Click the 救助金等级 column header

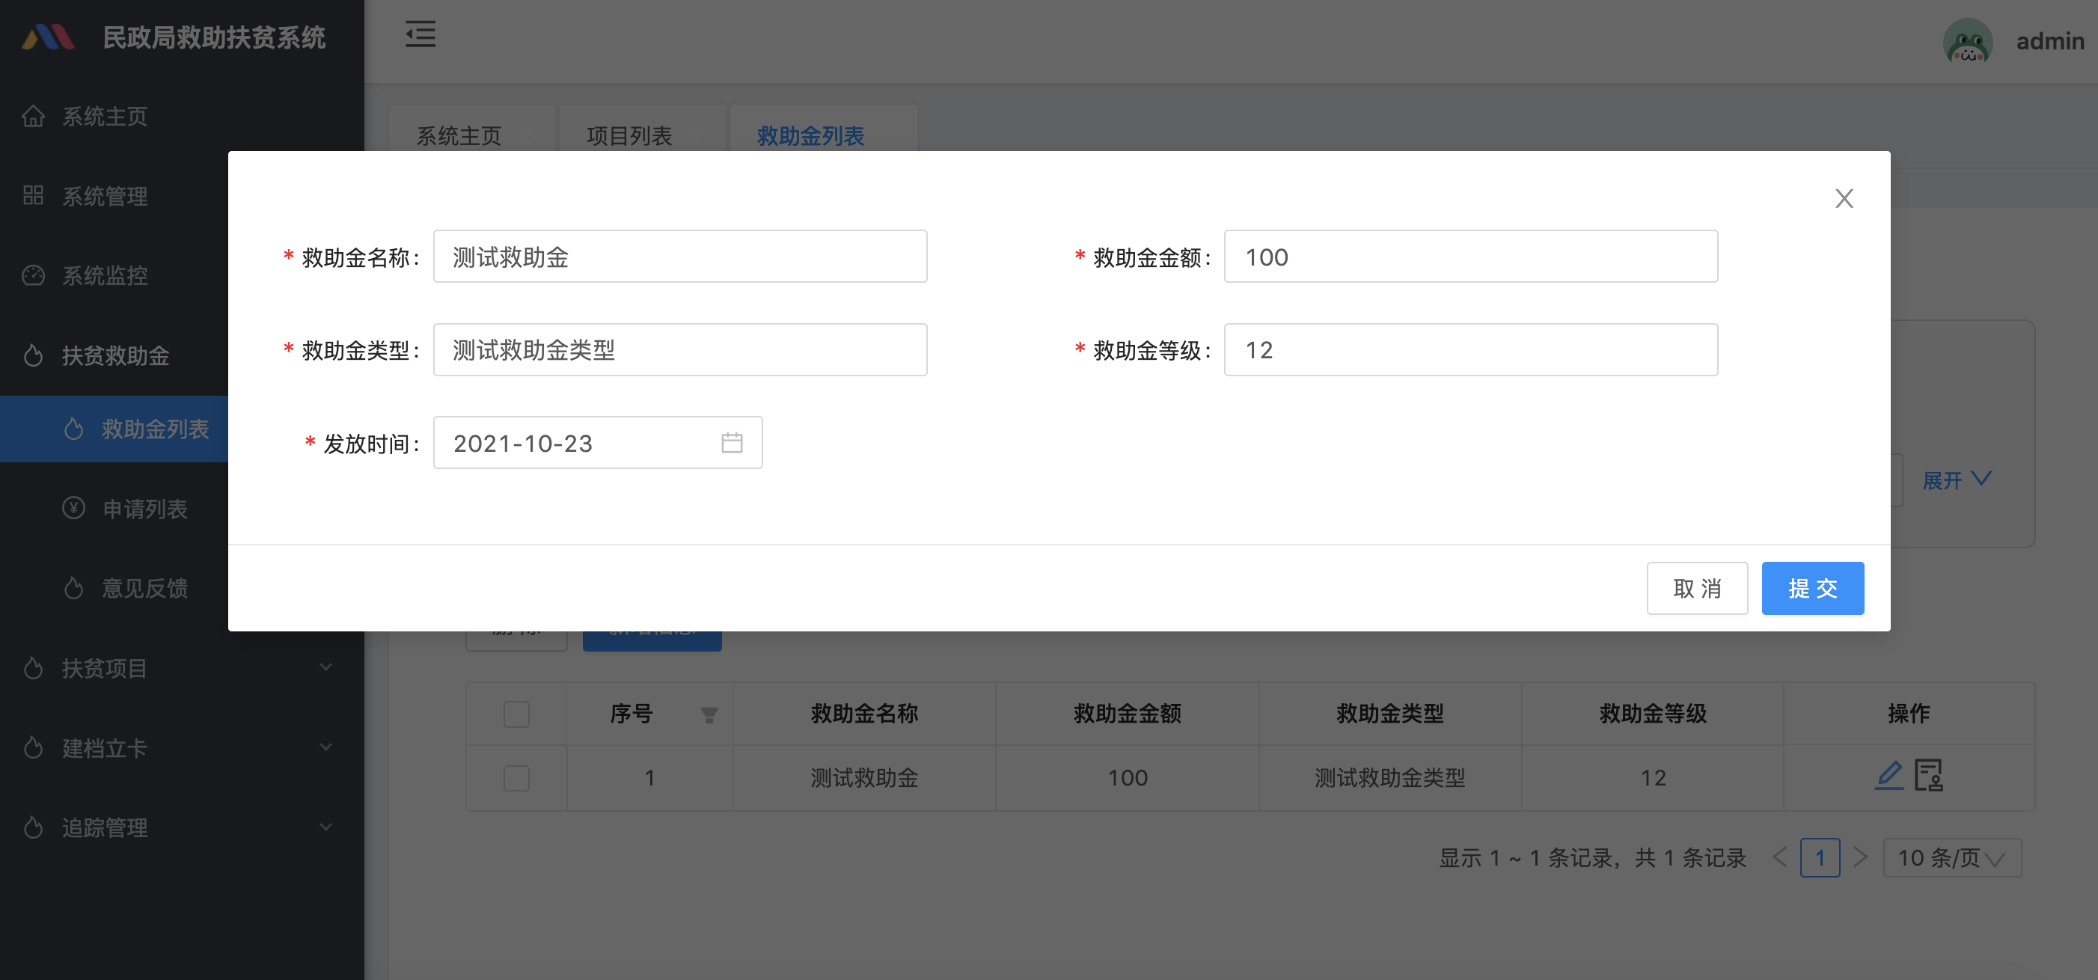[1653, 714]
